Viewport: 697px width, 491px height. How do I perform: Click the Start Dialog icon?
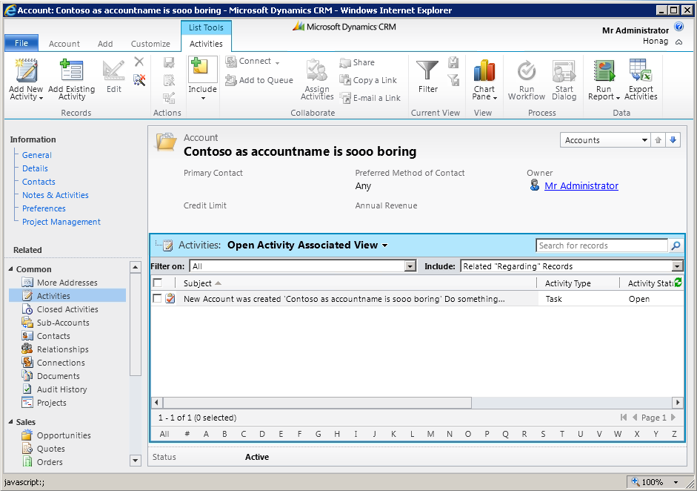tap(564, 71)
